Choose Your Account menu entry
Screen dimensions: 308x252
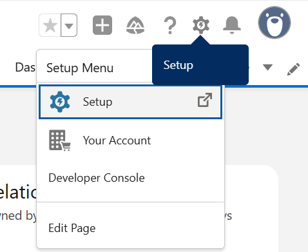tap(130, 141)
